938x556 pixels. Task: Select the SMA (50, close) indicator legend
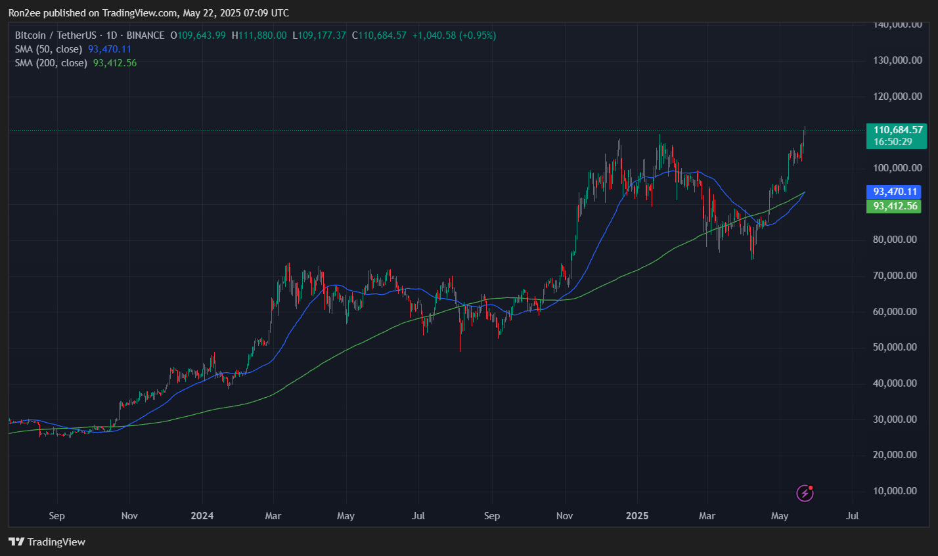[x=49, y=49]
